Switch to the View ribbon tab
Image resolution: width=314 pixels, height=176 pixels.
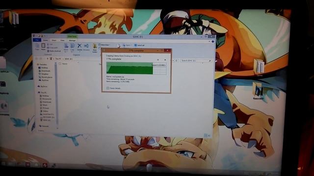pyautogui.click(x=62, y=40)
